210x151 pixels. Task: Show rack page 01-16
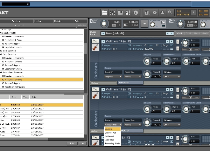click(x=180, y=33)
